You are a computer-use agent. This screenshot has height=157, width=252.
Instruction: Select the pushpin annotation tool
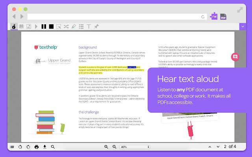pyautogui.click(x=96, y=26)
